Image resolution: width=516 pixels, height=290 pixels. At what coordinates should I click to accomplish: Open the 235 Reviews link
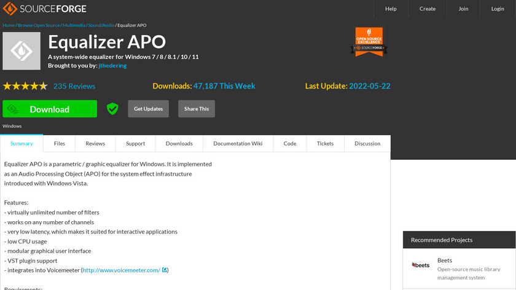point(74,86)
